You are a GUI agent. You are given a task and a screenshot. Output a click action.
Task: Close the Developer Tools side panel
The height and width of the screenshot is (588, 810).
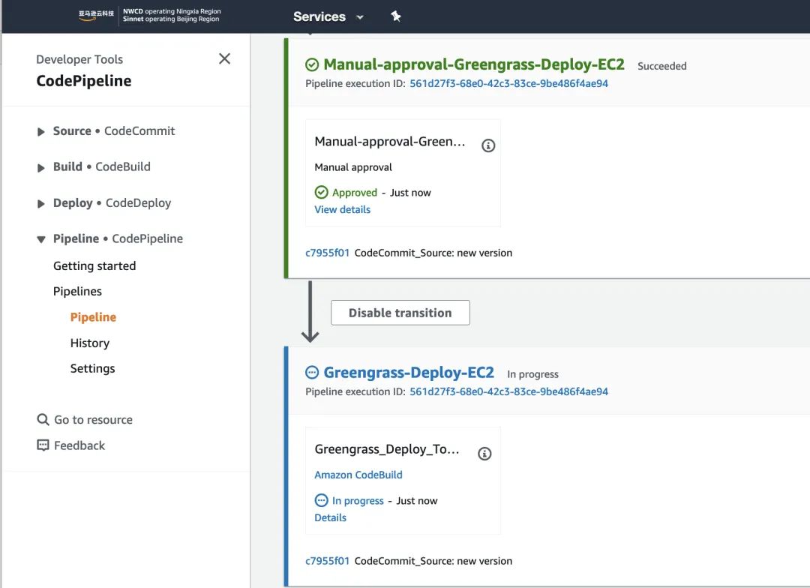click(224, 58)
